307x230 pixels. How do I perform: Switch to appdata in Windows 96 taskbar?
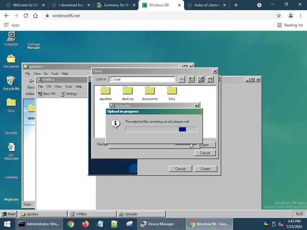[x=43, y=214]
